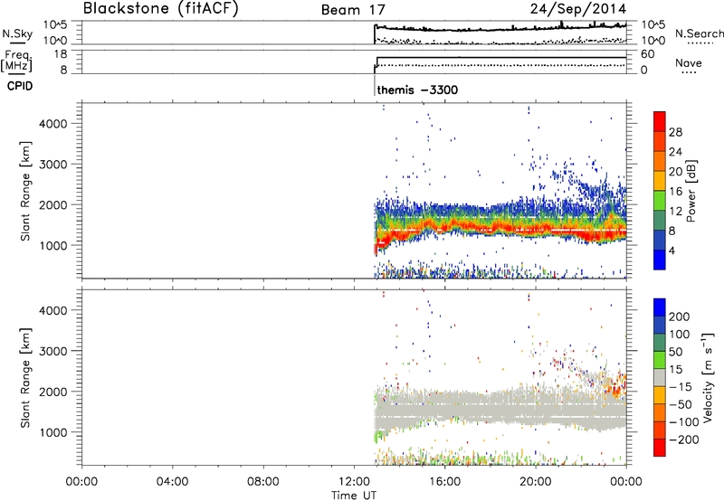Screen dimensions: 724x501
Task: Click '4000' on power panel range axis
Action: 53,124
